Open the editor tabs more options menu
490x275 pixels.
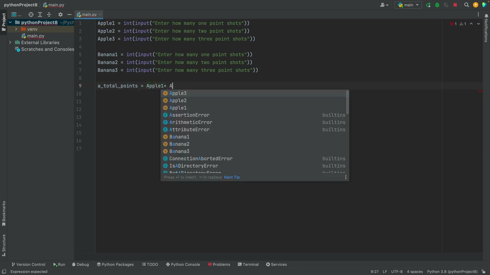point(478,15)
